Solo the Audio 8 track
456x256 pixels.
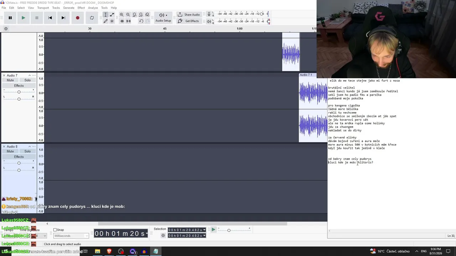(27, 151)
